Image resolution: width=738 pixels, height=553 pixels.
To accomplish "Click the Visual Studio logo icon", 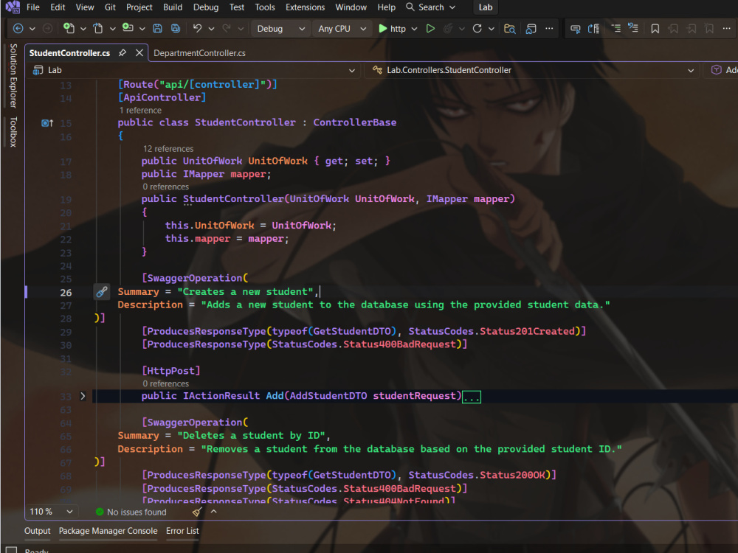I will click(x=13, y=7).
